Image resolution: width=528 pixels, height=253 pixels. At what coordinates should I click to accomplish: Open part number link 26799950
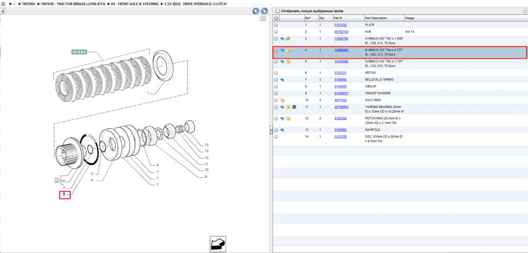tap(341, 107)
